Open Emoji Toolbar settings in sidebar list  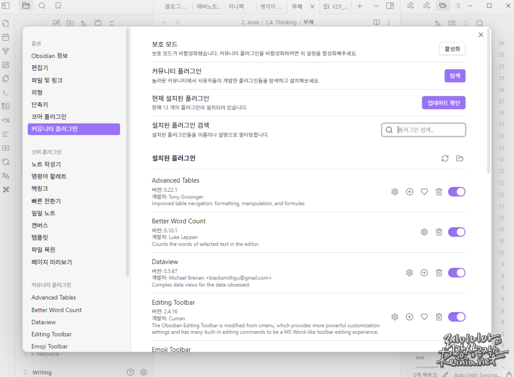(50, 346)
